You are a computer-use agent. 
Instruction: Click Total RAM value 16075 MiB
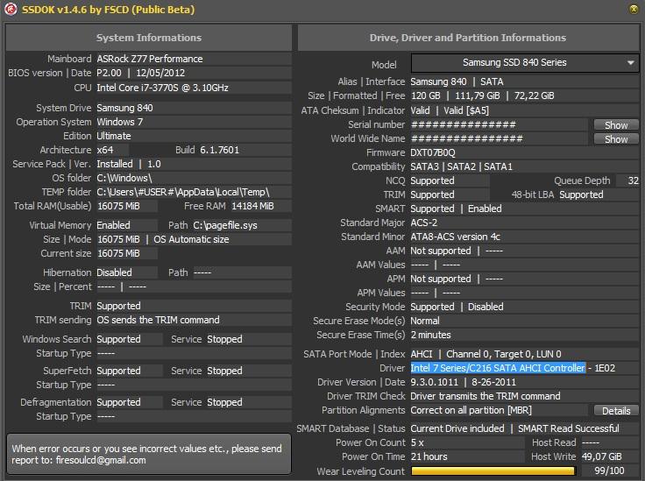point(118,206)
